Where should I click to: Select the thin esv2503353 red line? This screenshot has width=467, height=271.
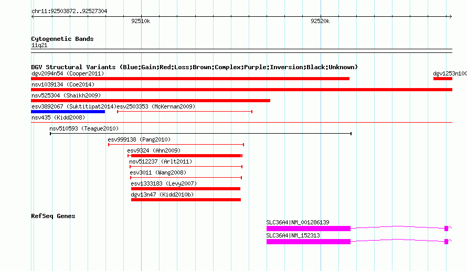coord(185,112)
